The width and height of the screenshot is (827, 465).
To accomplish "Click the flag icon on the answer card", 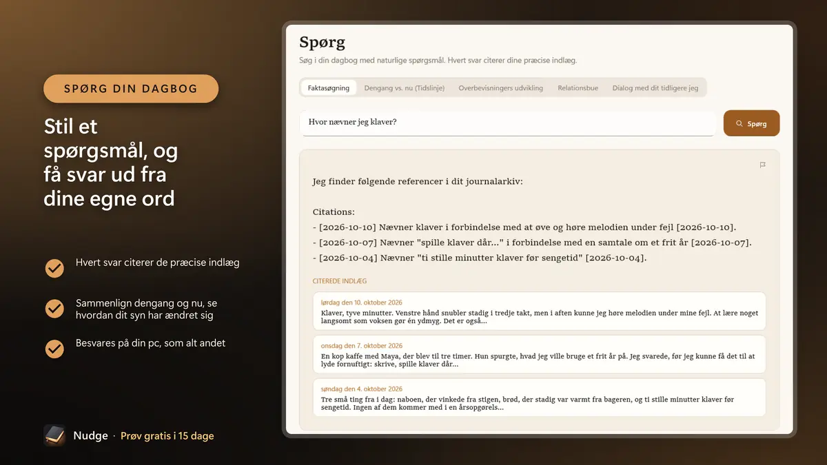I will pyautogui.click(x=762, y=165).
